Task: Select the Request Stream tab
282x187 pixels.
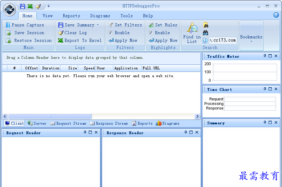Action: click(68, 123)
